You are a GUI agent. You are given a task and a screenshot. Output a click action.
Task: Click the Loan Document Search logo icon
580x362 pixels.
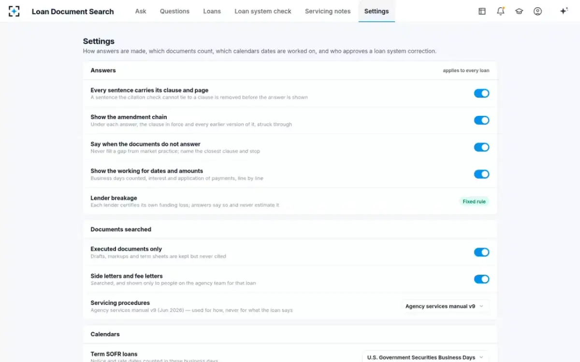pos(14,11)
